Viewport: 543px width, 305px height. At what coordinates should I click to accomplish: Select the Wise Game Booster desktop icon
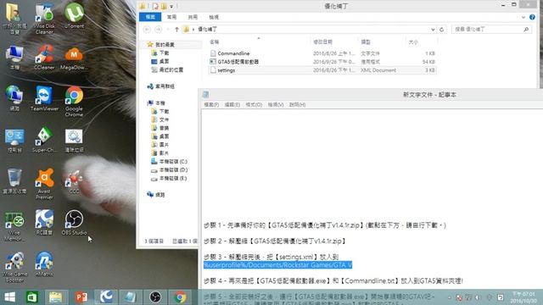click(14, 268)
